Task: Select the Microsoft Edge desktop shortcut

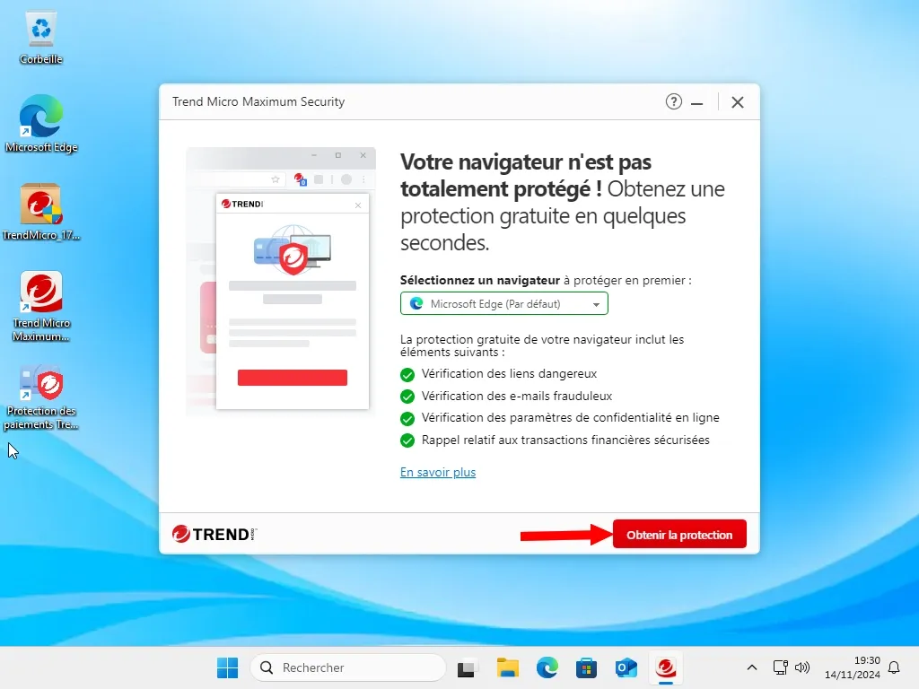Action: point(41,124)
